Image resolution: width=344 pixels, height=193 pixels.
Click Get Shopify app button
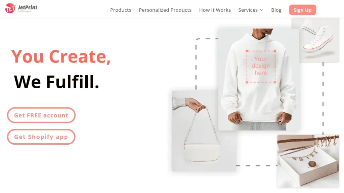click(41, 137)
